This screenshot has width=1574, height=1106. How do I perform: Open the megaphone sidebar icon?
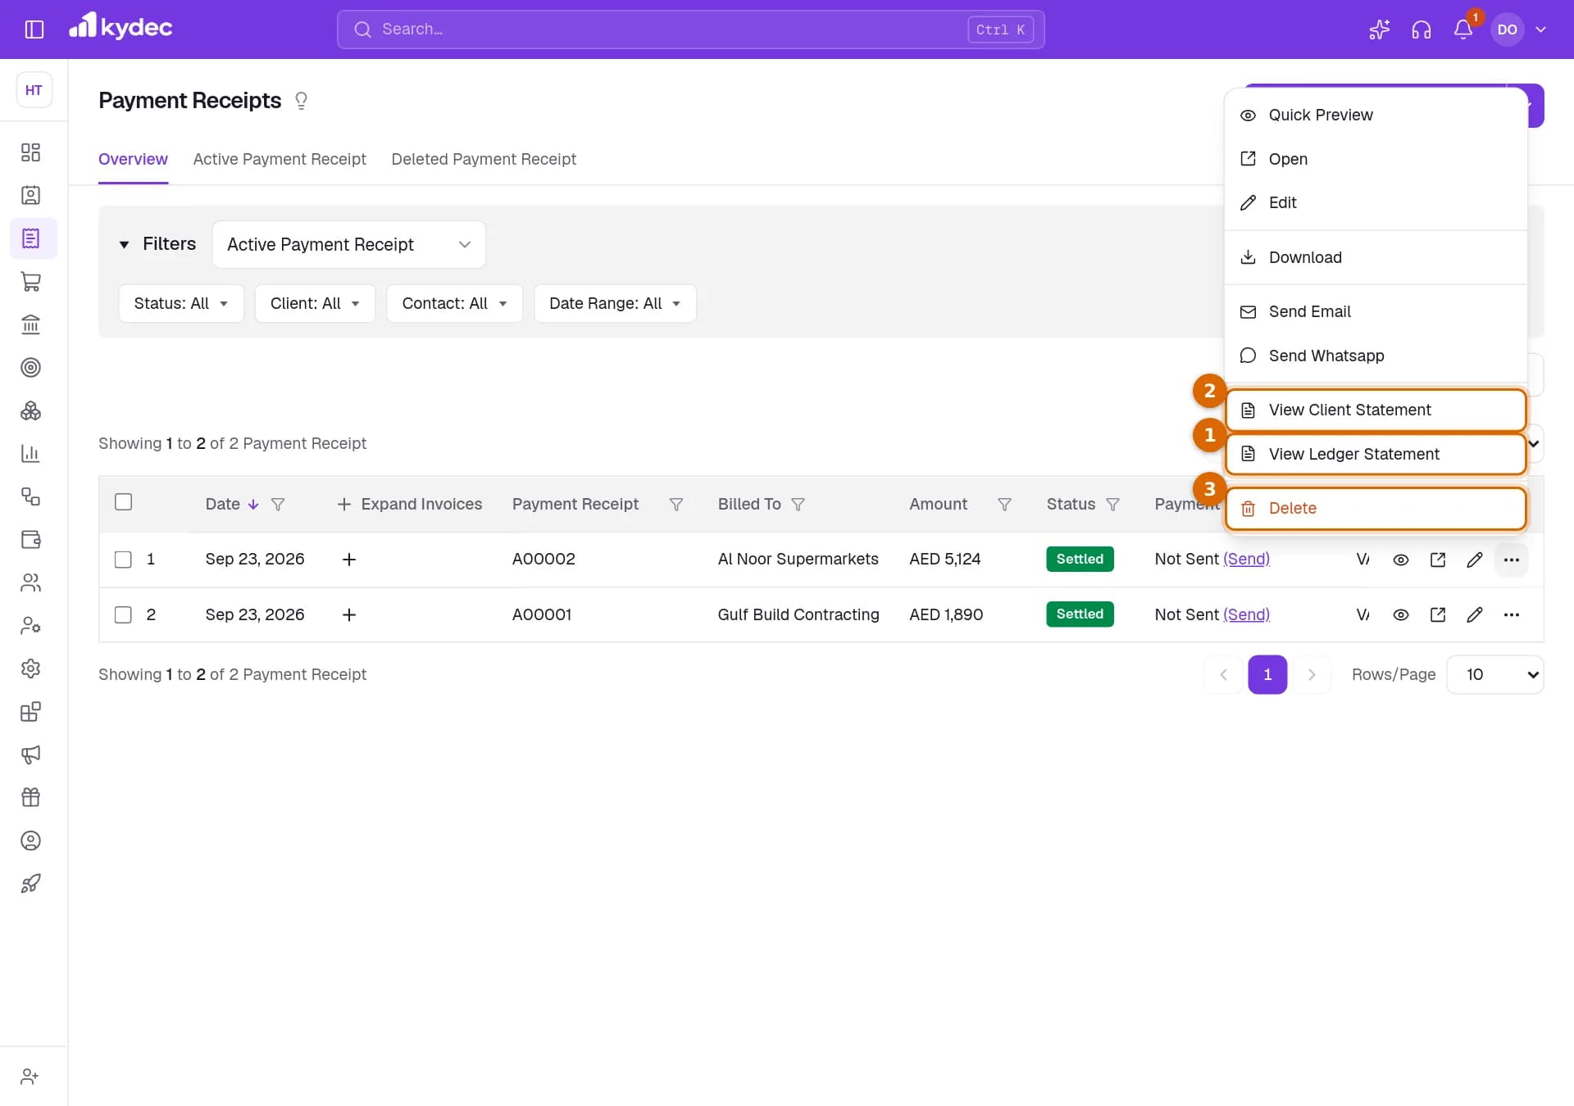pyautogui.click(x=30, y=755)
